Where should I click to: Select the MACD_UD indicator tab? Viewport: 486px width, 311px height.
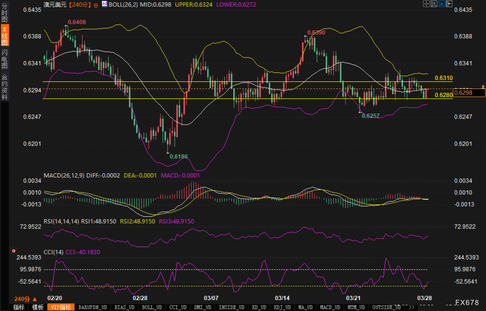coord(330,307)
